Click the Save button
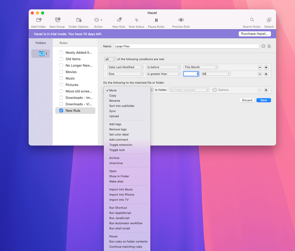The width and height of the screenshot is (295, 251). (x=264, y=100)
